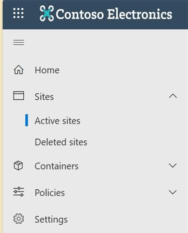Expand the Policies section chevron
The width and height of the screenshot is (188, 233).
(173, 192)
